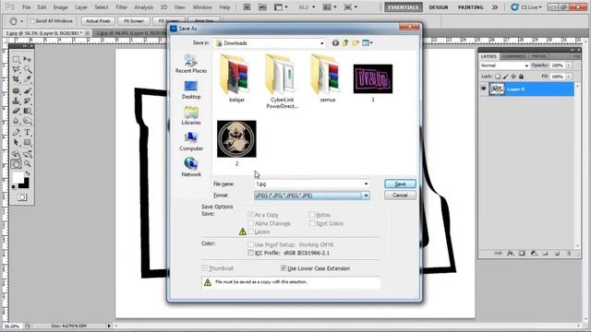
Task: Select the 3D Camera Rotate tool
Action: 28,154
